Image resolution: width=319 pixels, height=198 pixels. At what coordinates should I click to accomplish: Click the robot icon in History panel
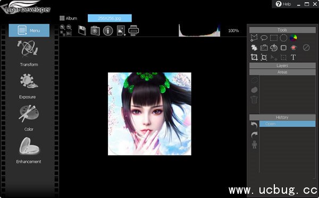point(254,145)
